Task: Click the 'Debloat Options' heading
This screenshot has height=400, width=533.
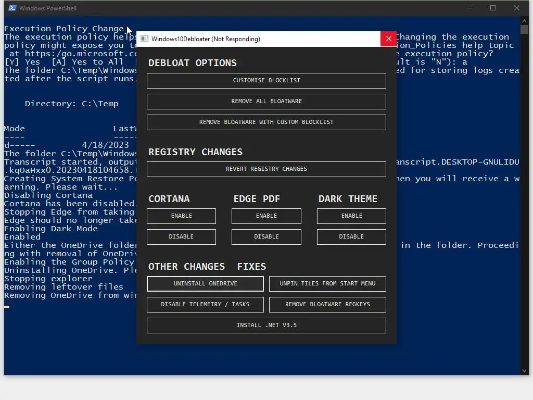Action: 193,63
